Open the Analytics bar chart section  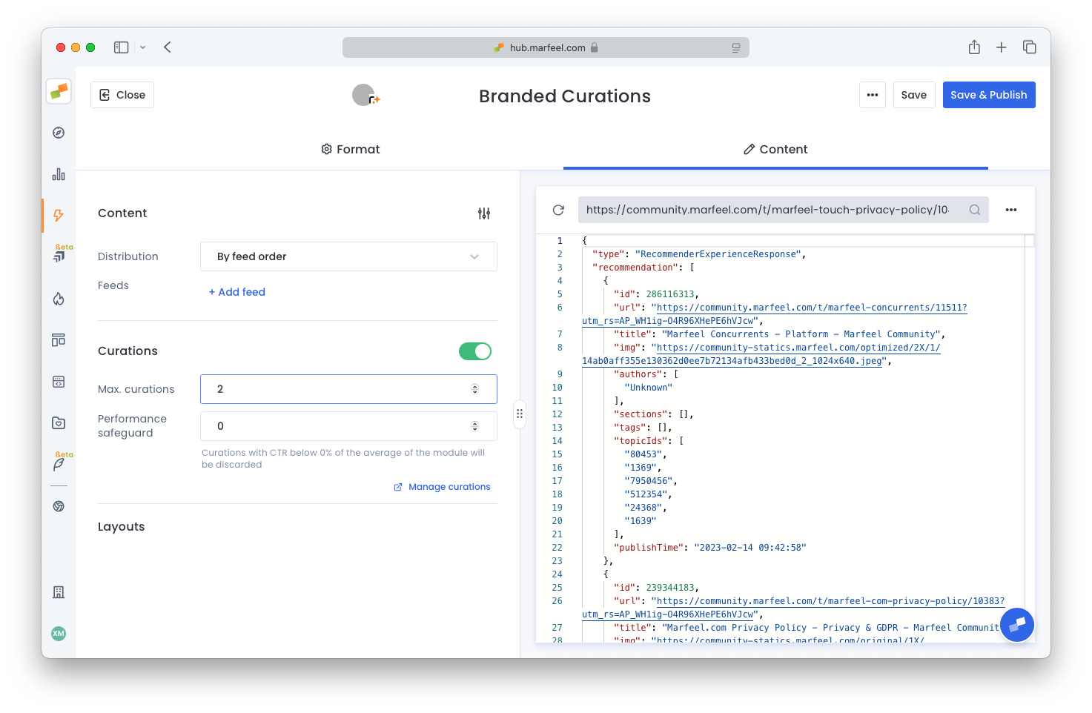point(59,174)
